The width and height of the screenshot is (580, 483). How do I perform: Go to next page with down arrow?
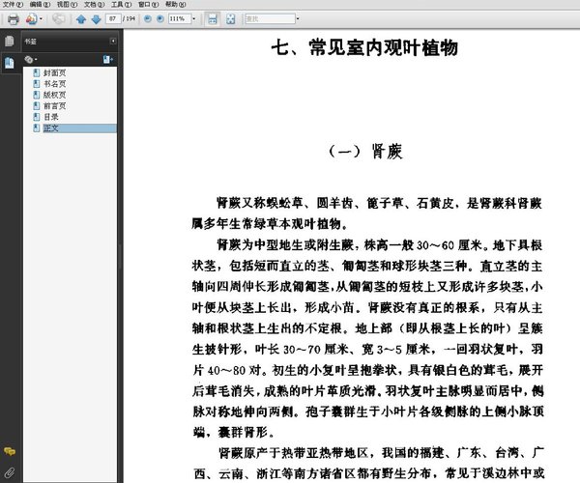click(x=96, y=19)
